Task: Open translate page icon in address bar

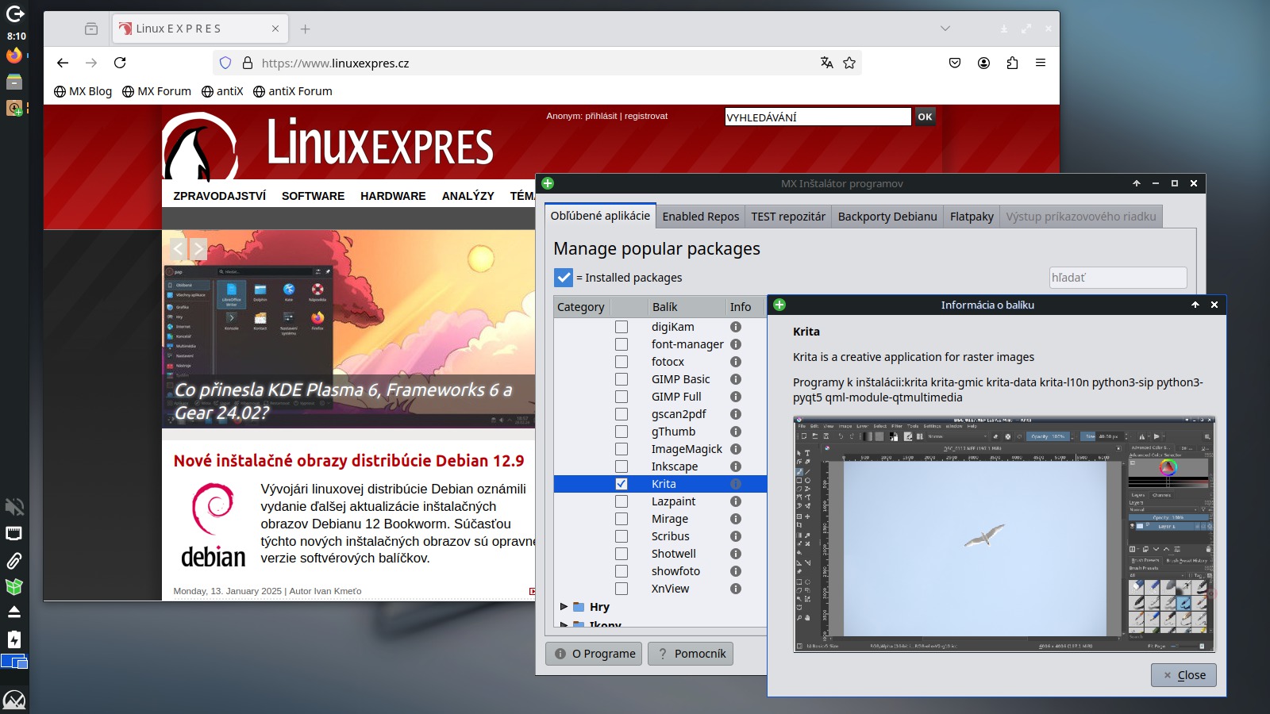Action: point(826,63)
